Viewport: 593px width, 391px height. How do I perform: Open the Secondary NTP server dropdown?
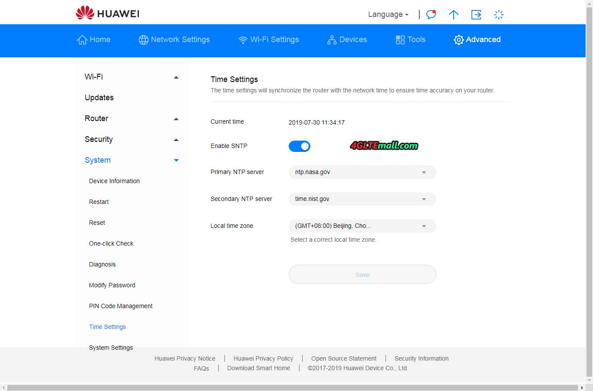tap(362, 199)
